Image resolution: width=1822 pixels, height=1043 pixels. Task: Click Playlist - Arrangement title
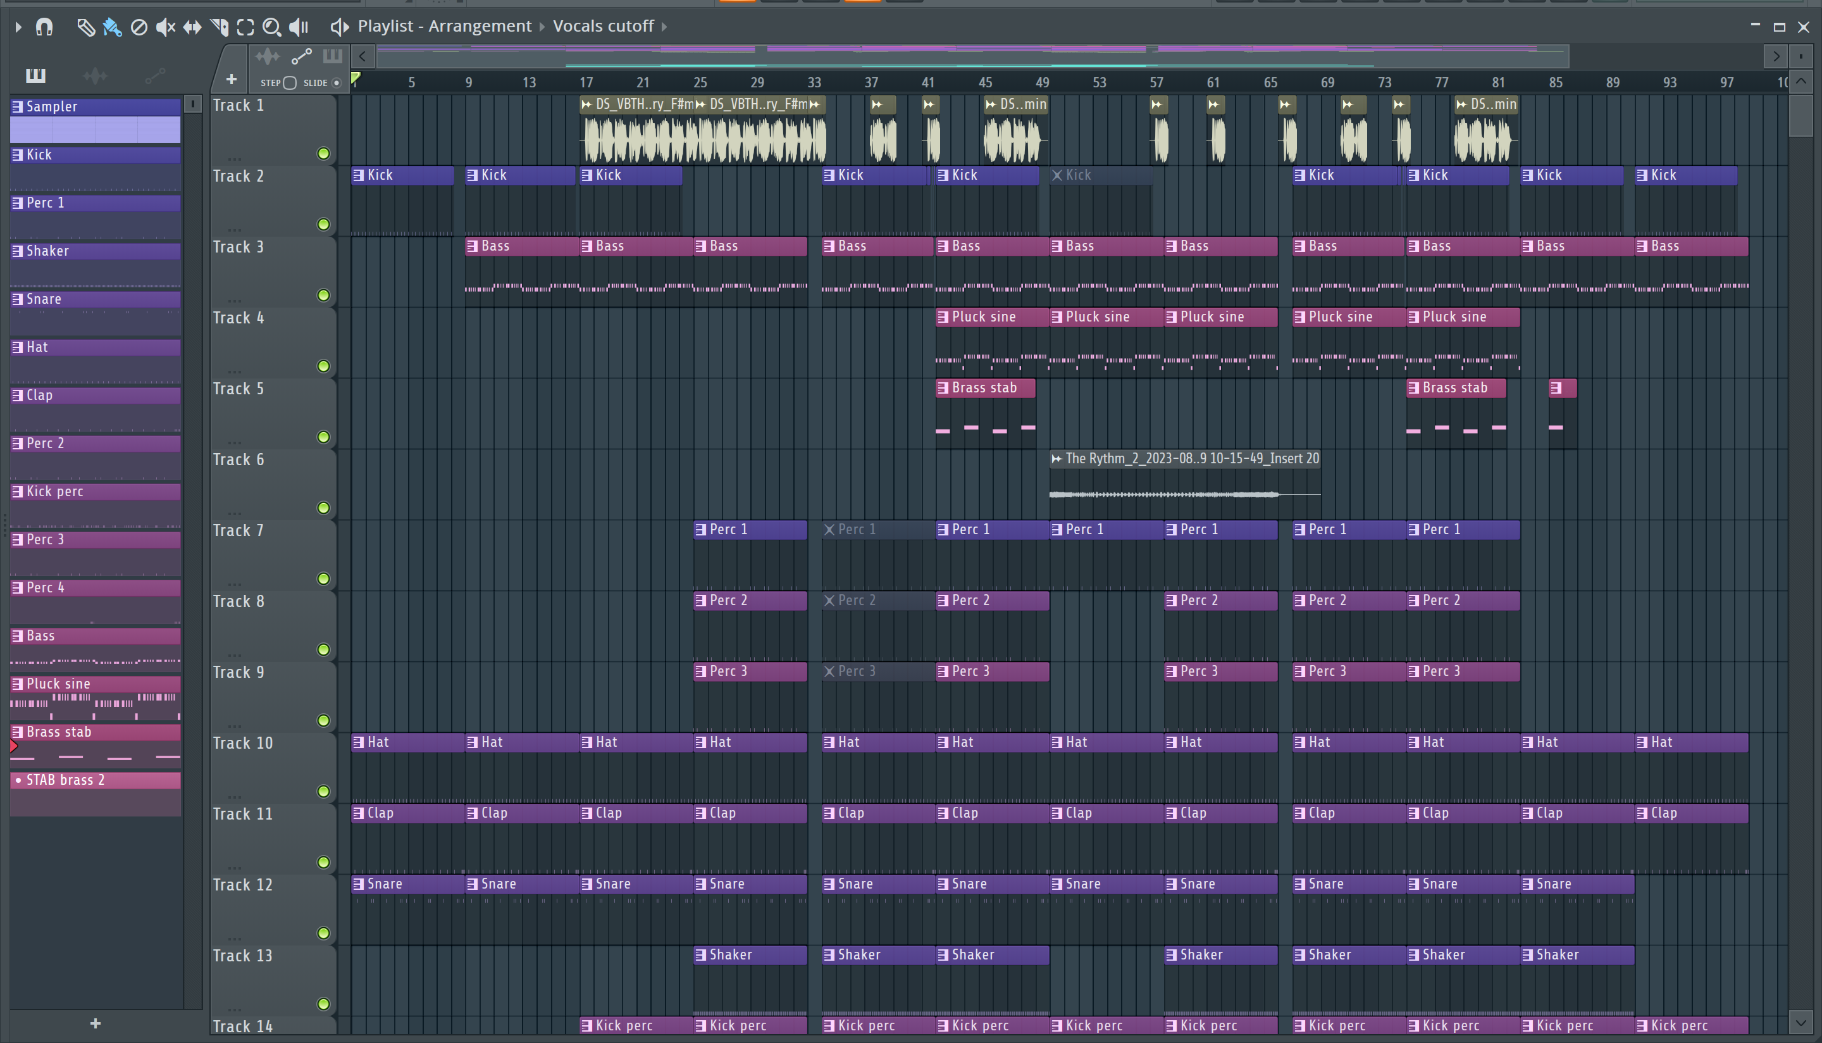coord(445,27)
